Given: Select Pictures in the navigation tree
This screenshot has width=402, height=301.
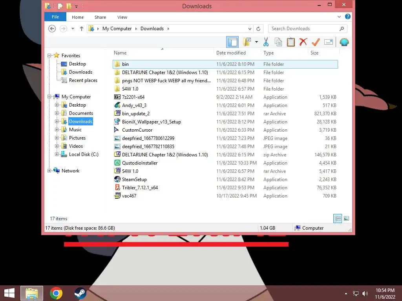Looking at the screenshot, I should click(77, 138).
